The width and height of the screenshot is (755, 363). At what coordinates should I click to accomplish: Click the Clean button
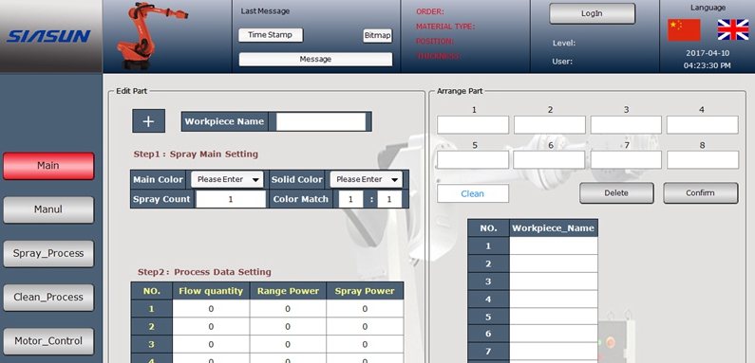tap(472, 193)
